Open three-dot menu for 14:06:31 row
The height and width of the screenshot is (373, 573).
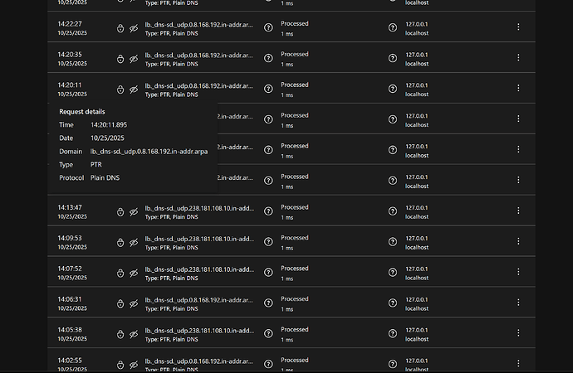click(518, 303)
